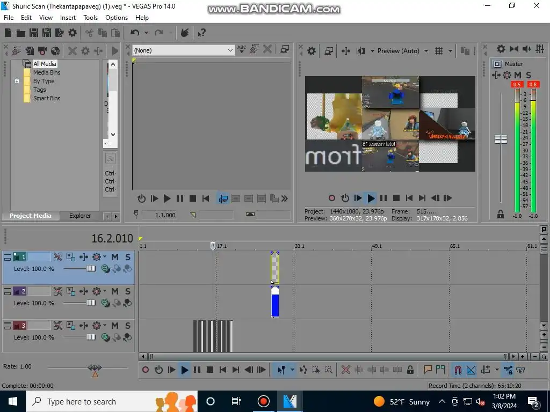Viewport: 550px width, 412px height.
Task: Open What's This help icon
Action: (202, 33)
